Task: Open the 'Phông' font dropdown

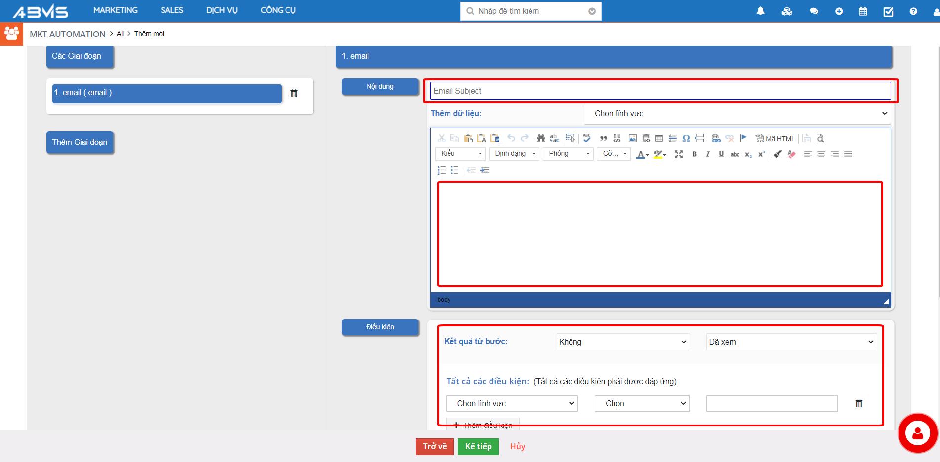Action: click(568, 154)
